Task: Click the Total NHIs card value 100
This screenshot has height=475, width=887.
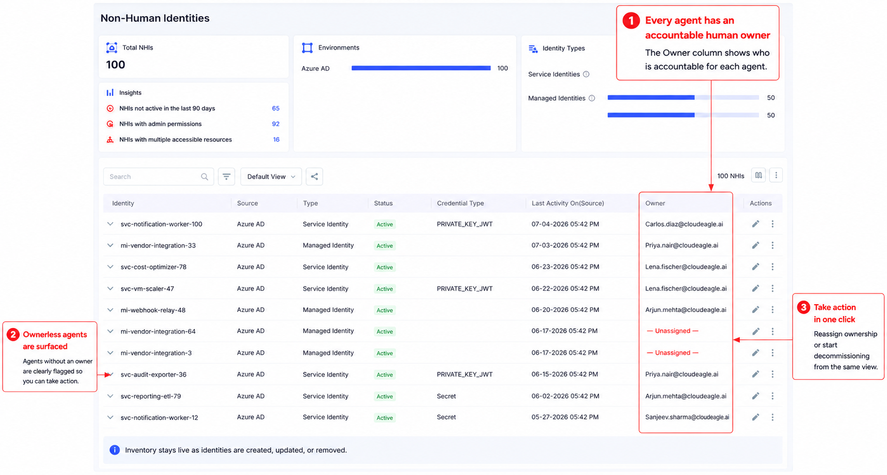Action: point(115,65)
